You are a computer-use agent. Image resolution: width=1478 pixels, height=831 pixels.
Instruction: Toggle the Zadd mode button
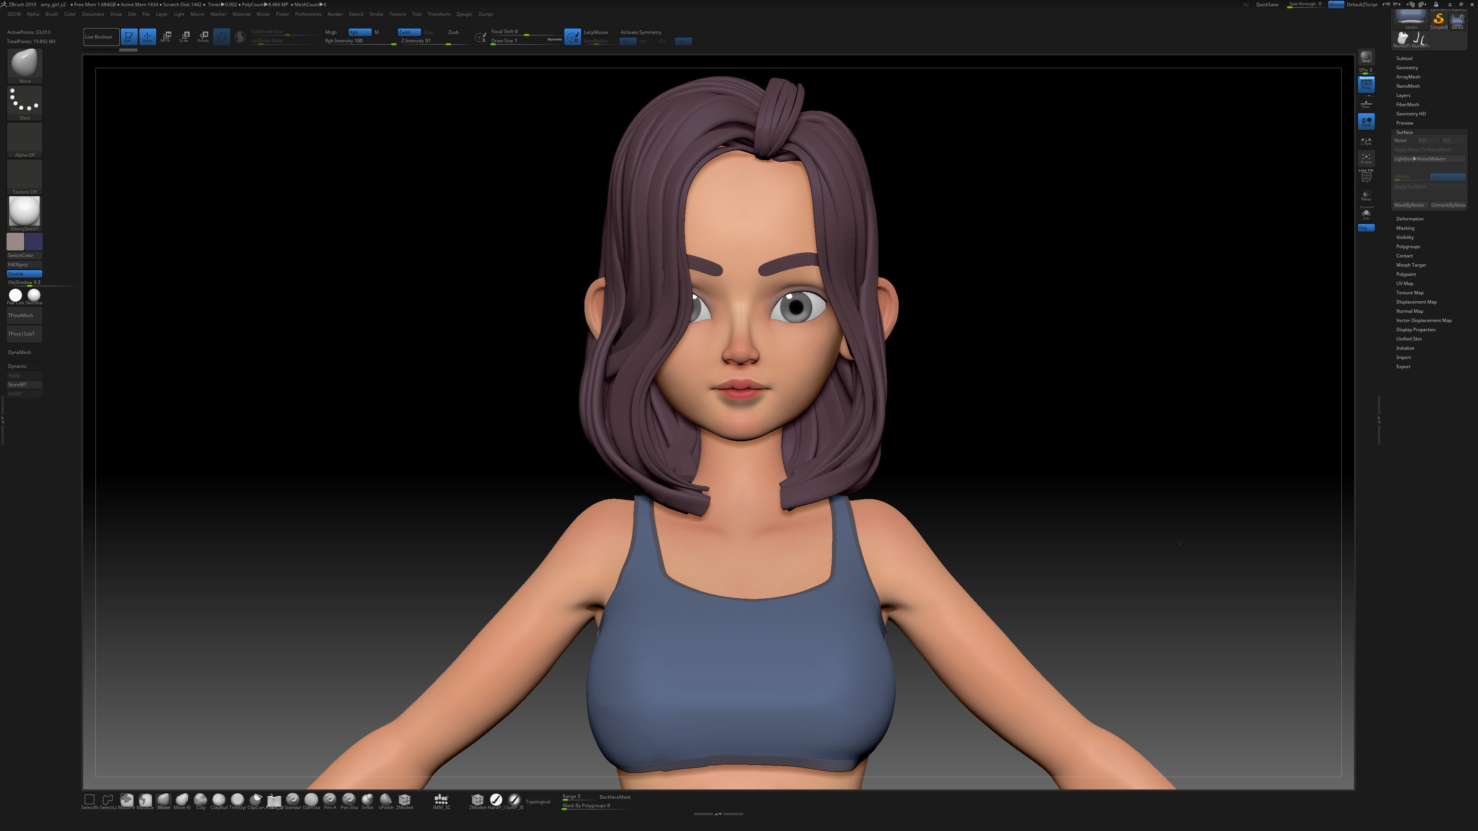point(409,32)
